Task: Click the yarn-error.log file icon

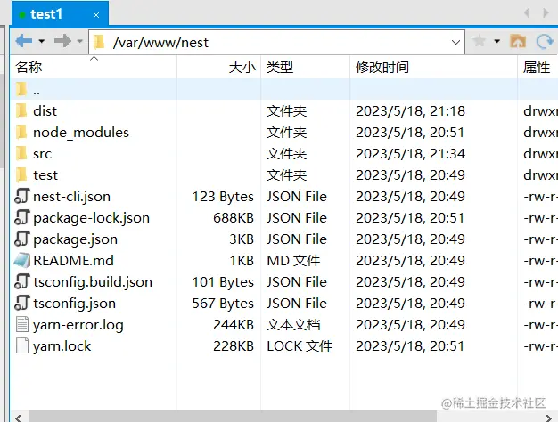Action: (22, 324)
